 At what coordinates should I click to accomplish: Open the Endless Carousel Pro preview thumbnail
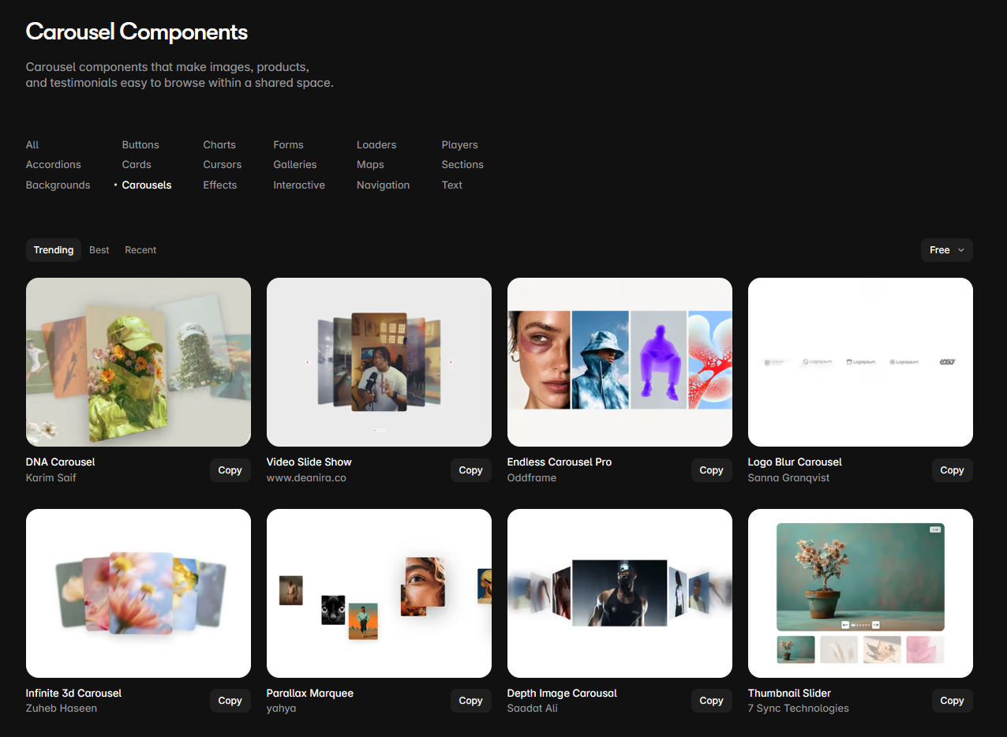pos(620,362)
